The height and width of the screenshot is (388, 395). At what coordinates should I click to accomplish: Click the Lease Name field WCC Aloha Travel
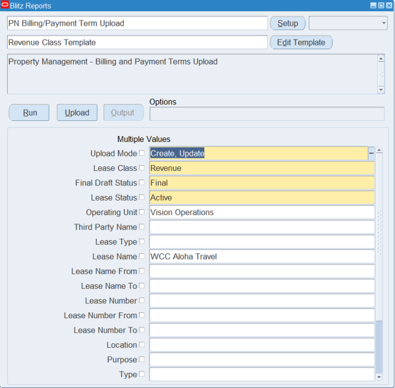(262, 256)
